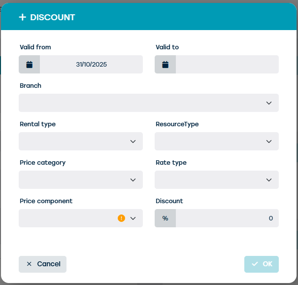
Task: Click the Price component field label
Action: click(x=46, y=201)
